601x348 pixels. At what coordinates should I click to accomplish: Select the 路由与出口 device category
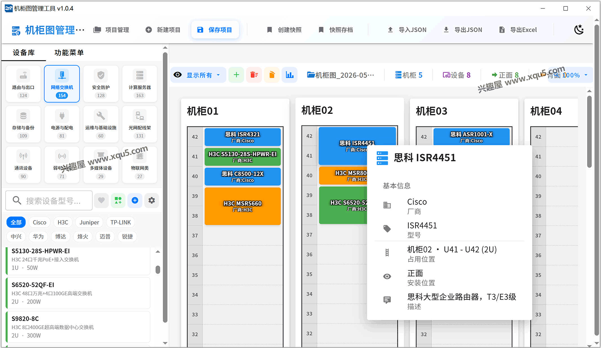coord(23,83)
